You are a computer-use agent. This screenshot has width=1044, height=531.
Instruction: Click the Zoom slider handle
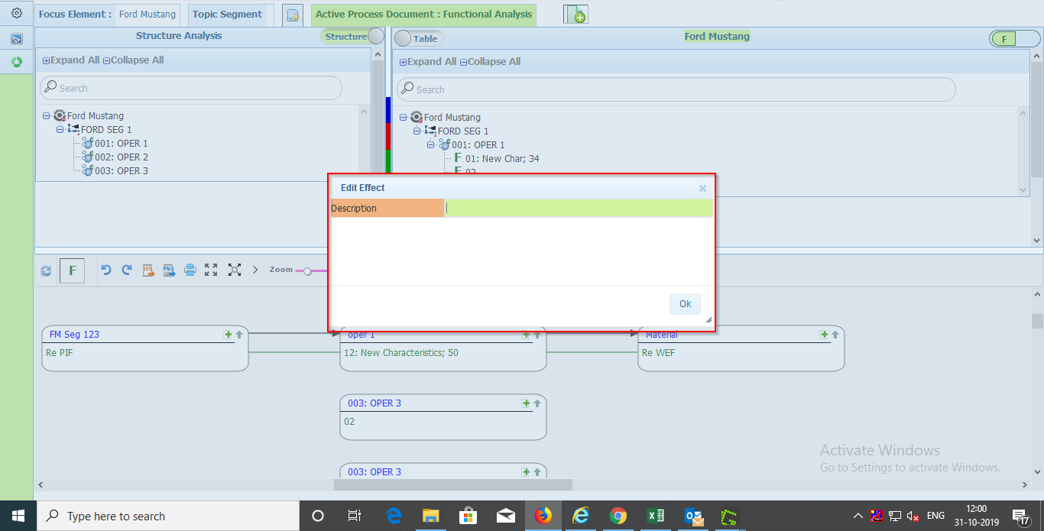[307, 270]
